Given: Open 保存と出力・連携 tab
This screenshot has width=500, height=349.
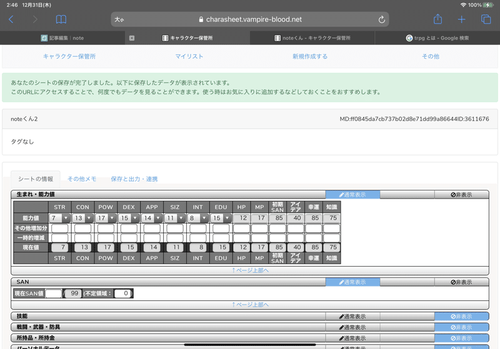Looking at the screenshot, I should click(134, 179).
